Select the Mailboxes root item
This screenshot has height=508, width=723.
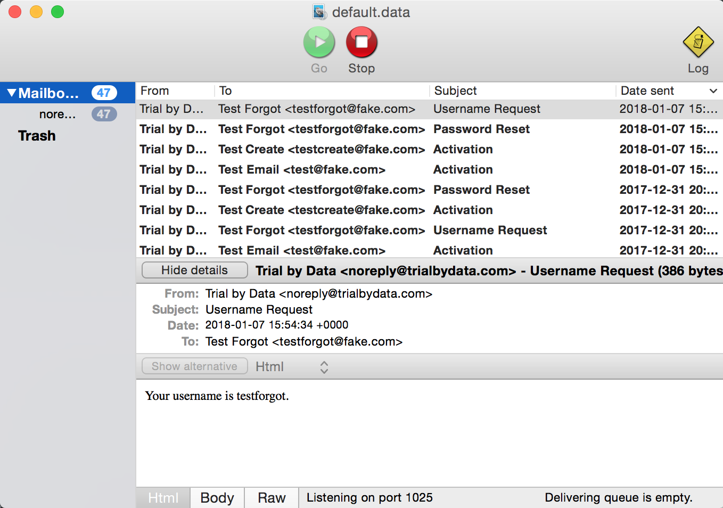68,93
